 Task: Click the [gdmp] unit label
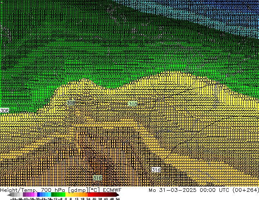coord(78,190)
